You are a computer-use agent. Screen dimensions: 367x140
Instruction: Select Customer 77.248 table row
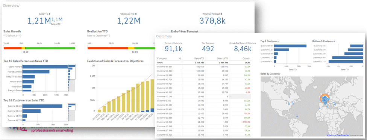coord(204,96)
